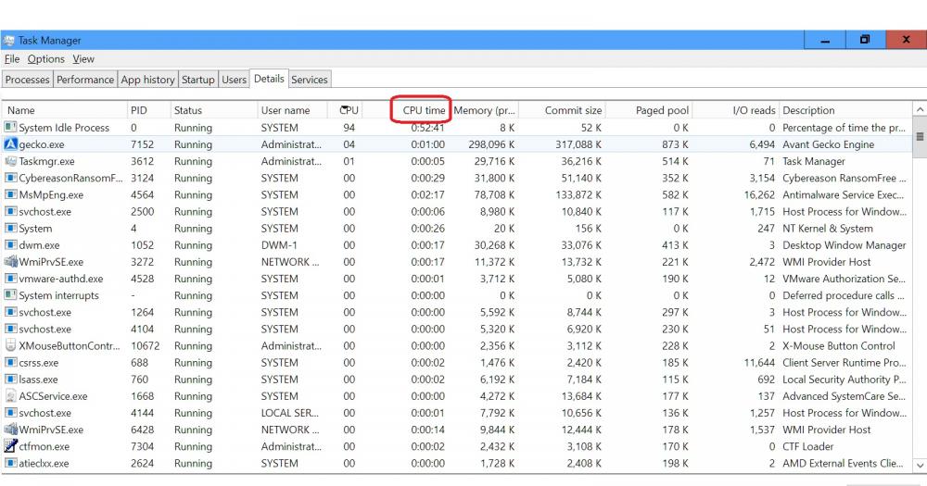Sort by the PID column header

point(148,110)
